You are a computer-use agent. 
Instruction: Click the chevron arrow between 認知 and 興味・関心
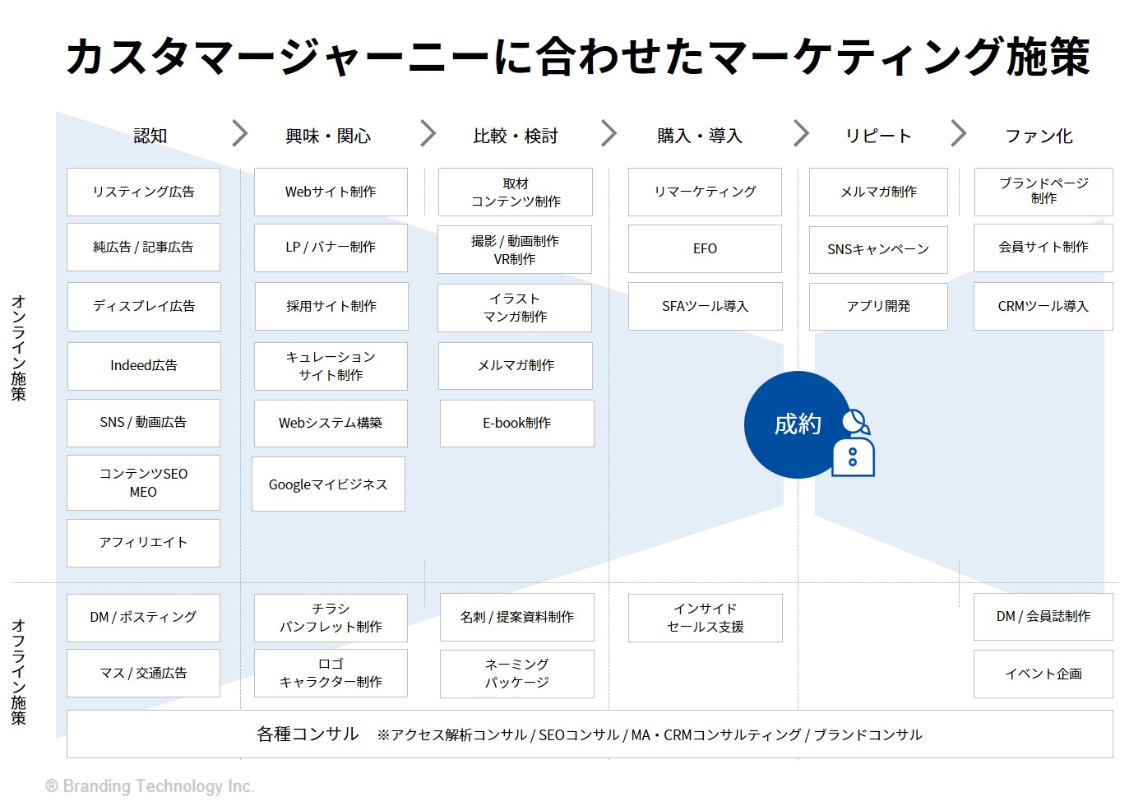(x=240, y=133)
